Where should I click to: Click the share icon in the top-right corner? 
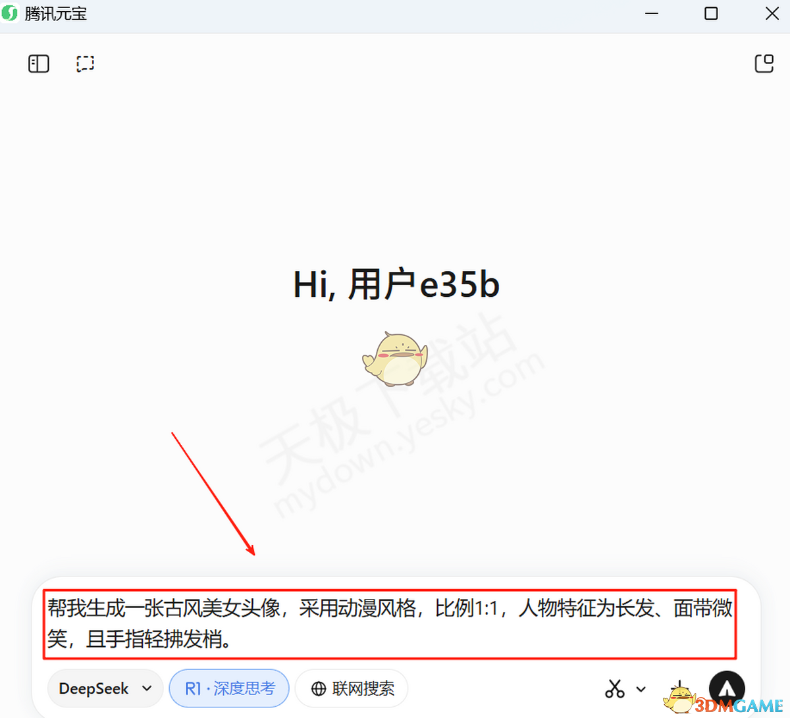click(x=764, y=63)
